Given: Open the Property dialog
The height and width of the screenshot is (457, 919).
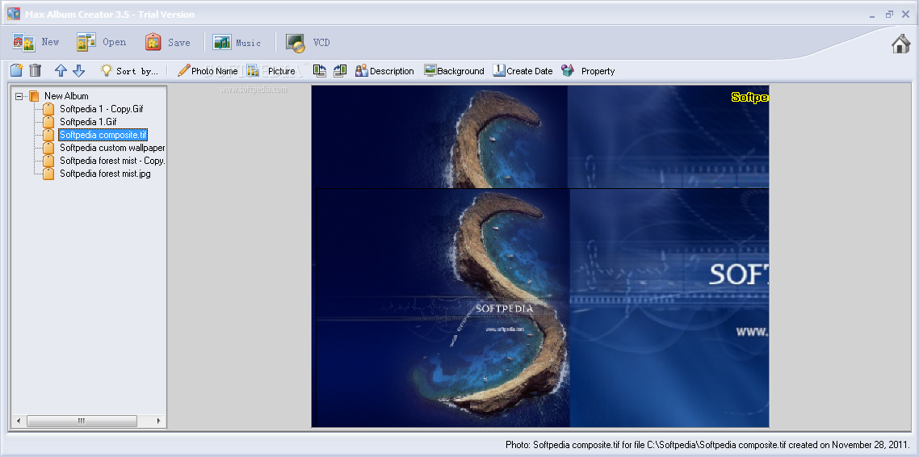Looking at the screenshot, I should click(x=588, y=71).
